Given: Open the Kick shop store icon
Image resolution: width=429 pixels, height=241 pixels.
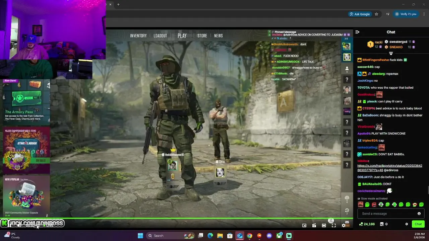Looking at the screenshot, I should coord(382,224).
